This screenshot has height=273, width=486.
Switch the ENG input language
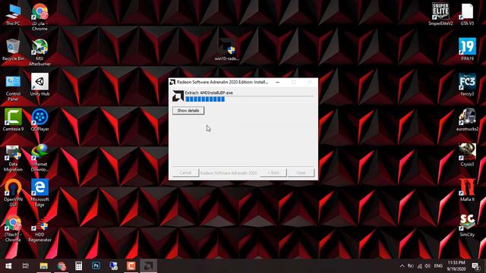click(438, 266)
